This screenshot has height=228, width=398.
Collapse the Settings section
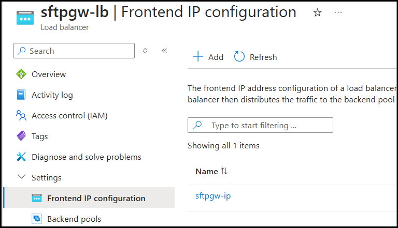tap(21, 177)
